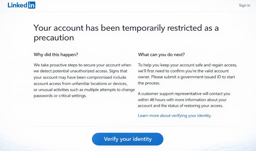Open the Sign in link
The width and height of the screenshot is (256, 151).
pos(244,5)
